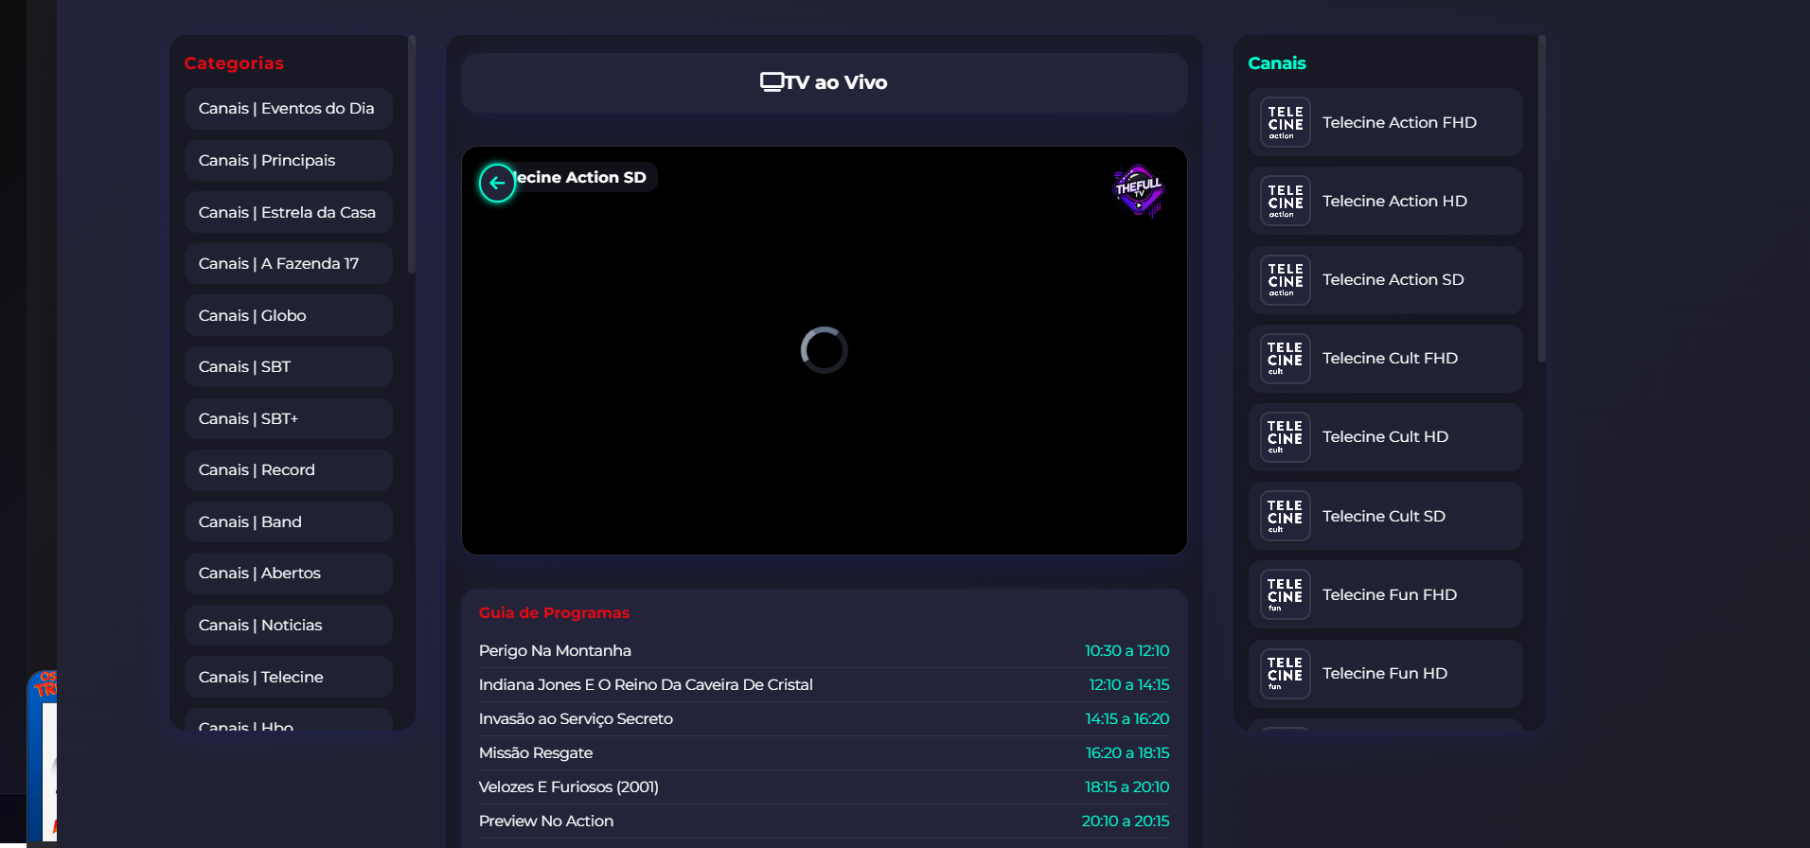Click the Categorias panel scrollbar
Image resolution: width=1810 pixels, height=848 pixels.
click(x=411, y=154)
